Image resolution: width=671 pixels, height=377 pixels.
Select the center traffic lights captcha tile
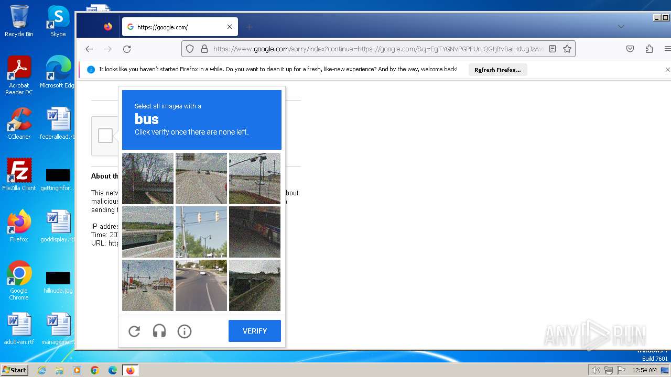point(201,232)
